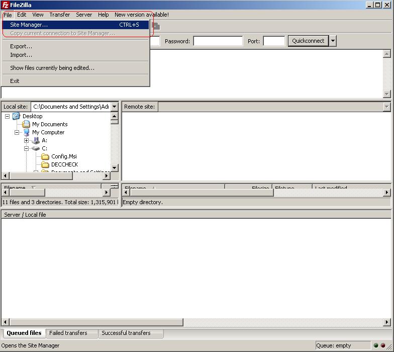This screenshot has width=394, height=352.
Task: Click local tree scrollbar down arrow
Action: point(115,168)
